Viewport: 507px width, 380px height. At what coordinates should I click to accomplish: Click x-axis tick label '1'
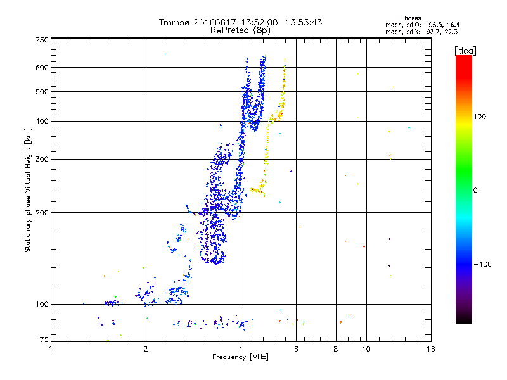point(51,349)
